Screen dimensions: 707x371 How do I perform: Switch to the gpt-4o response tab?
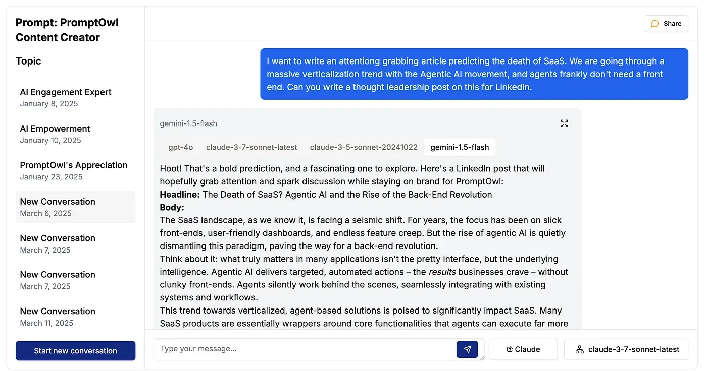tap(181, 147)
